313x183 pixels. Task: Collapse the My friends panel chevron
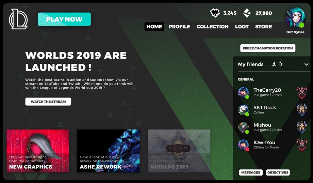[307, 64]
